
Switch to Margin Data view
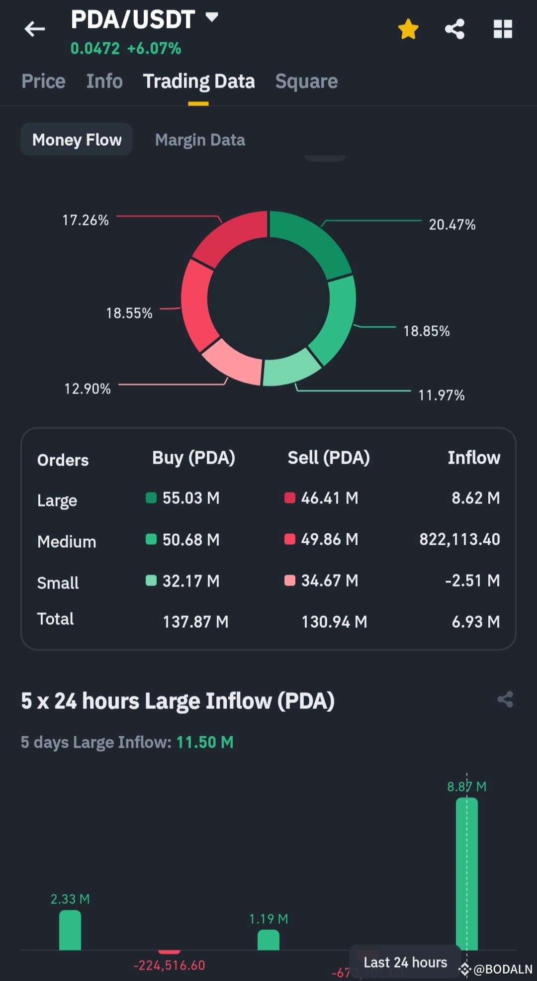200,140
